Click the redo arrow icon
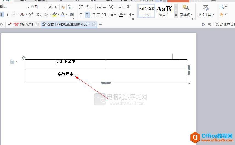235x145 pixels. (x=2, y=24)
